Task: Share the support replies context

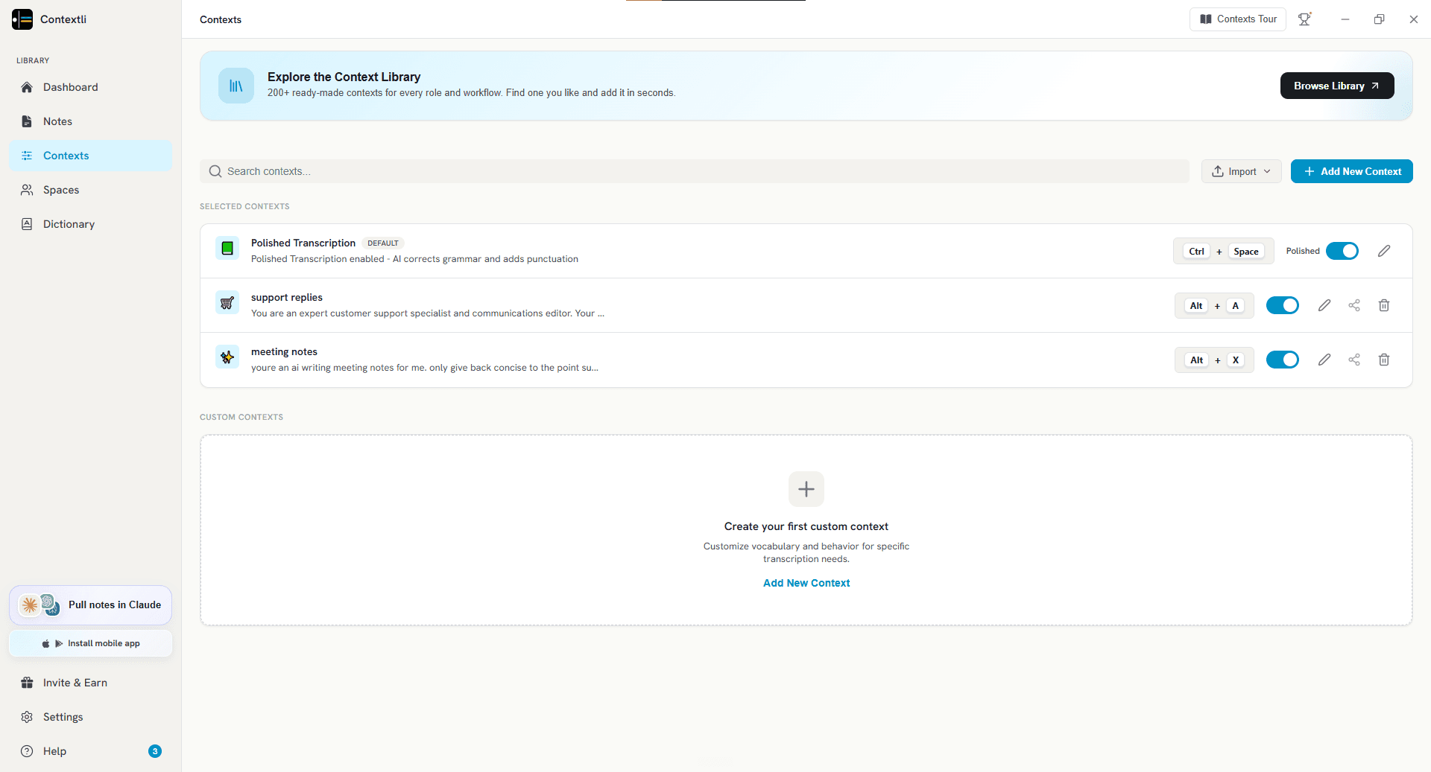Action: click(1354, 305)
